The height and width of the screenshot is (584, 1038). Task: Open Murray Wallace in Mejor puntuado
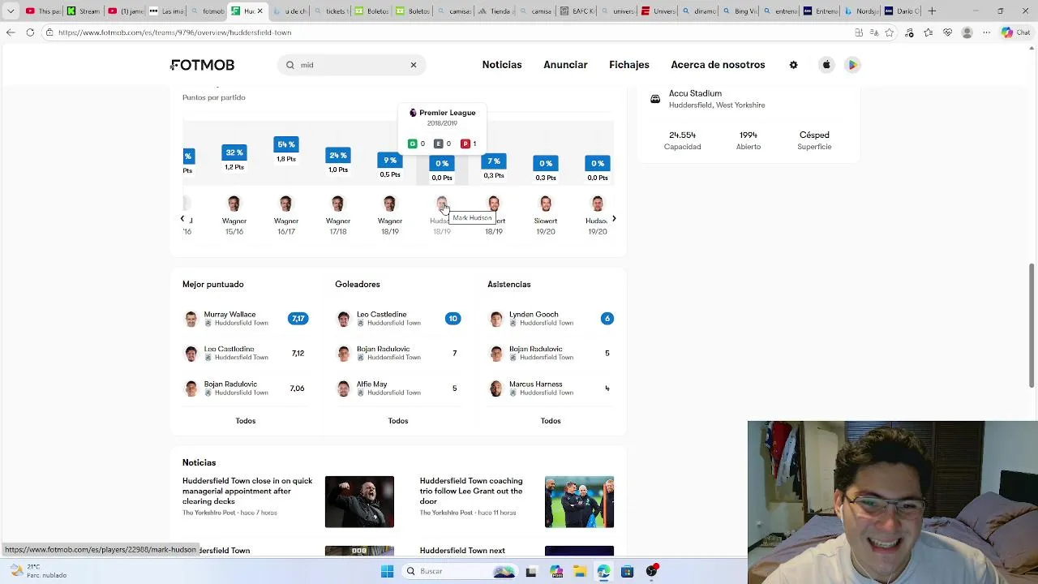pos(246,318)
